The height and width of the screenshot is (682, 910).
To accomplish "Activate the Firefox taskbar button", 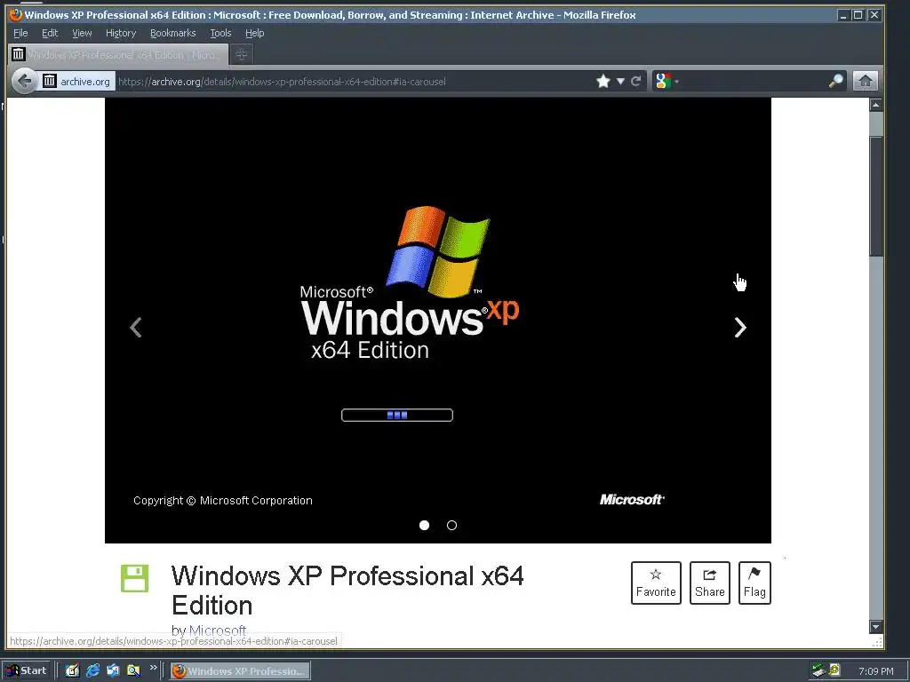I will tap(240, 671).
